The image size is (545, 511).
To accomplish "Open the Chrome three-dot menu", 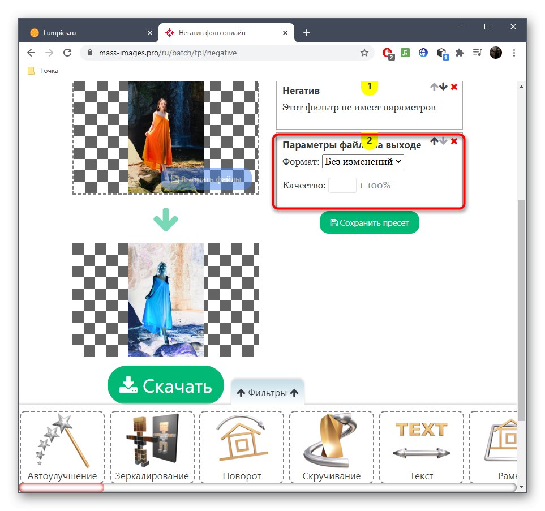I will coord(514,53).
